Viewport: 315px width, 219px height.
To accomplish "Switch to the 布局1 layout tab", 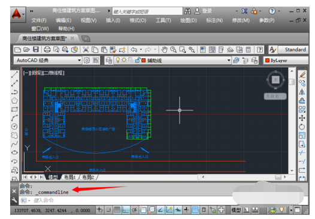I will tap(69, 177).
